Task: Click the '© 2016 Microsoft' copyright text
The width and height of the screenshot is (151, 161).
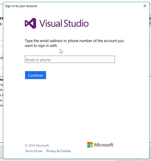Action: pos(37,145)
